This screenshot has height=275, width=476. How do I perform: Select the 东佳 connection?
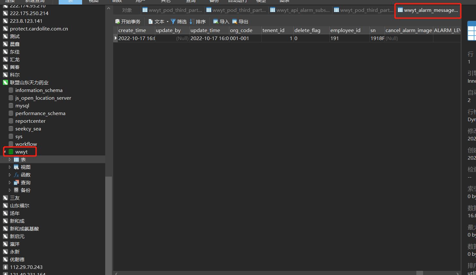coord(14,52)
